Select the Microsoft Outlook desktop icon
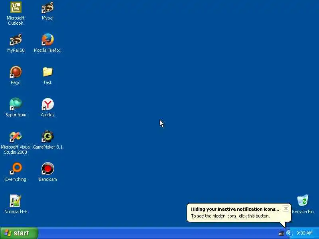319x239 pixels. pyautogui.click(x=16, y=7)
